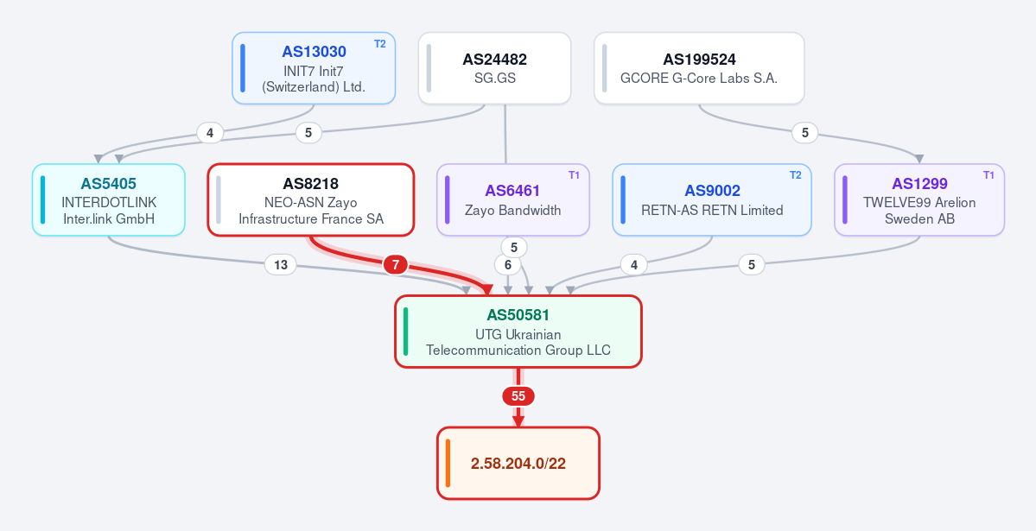1036x531 pixels.
Task: Click edge label 5 below AS199524
Action: [x=804, y=133]
